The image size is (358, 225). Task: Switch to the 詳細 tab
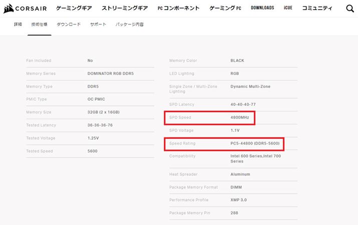(18, 24)
